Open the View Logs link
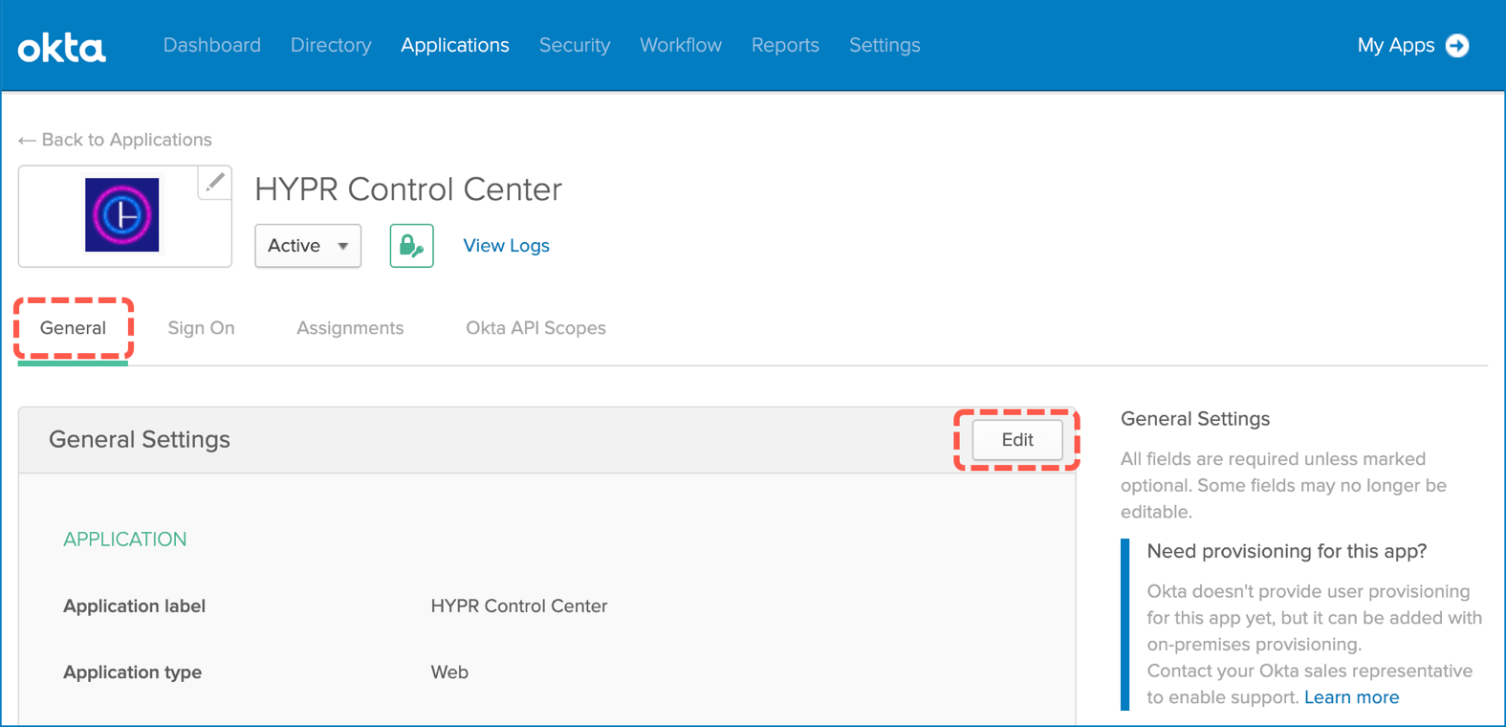The width and height of the screenshot is (1506, 727). (x=506, y=246)
